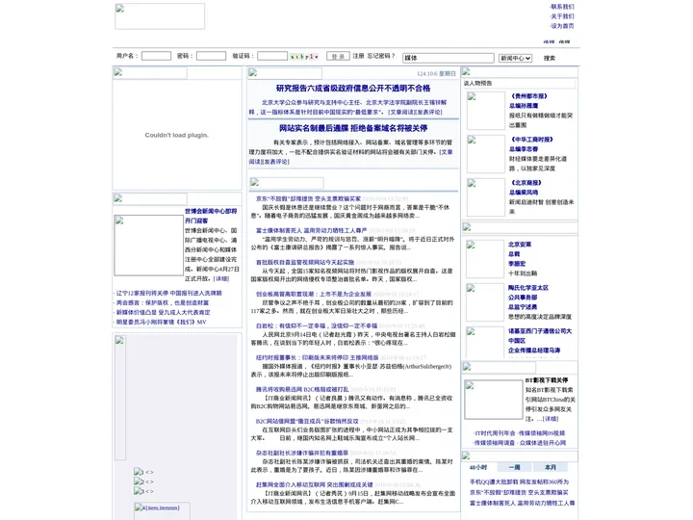The height and width of the screenshot is (520, 693).
Task: Click thumbnail beside 《贵州都市报》
Action: point(486,111)
